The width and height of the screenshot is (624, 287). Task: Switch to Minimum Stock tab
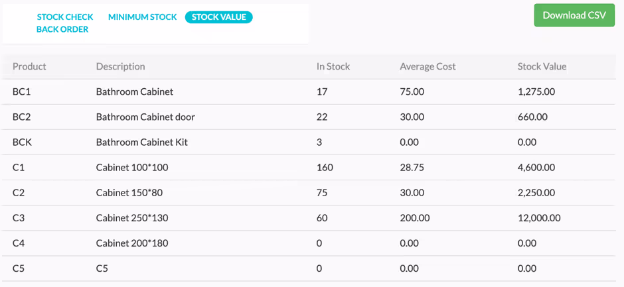tap(143, 17)
